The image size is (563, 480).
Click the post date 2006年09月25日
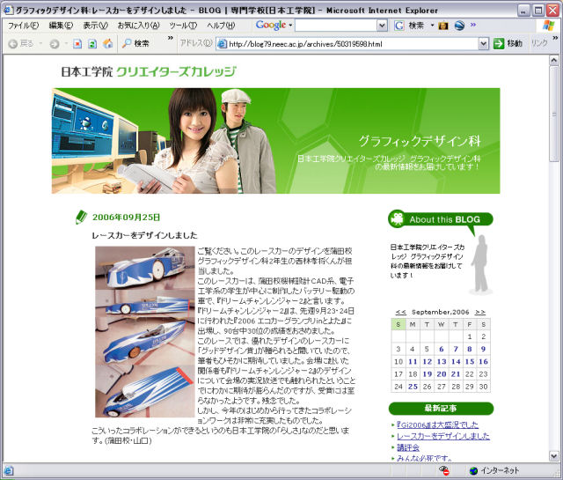[x=126, y=218]
